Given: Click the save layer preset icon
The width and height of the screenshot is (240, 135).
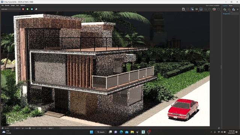Looking at the screenshot, I should 233,9.
